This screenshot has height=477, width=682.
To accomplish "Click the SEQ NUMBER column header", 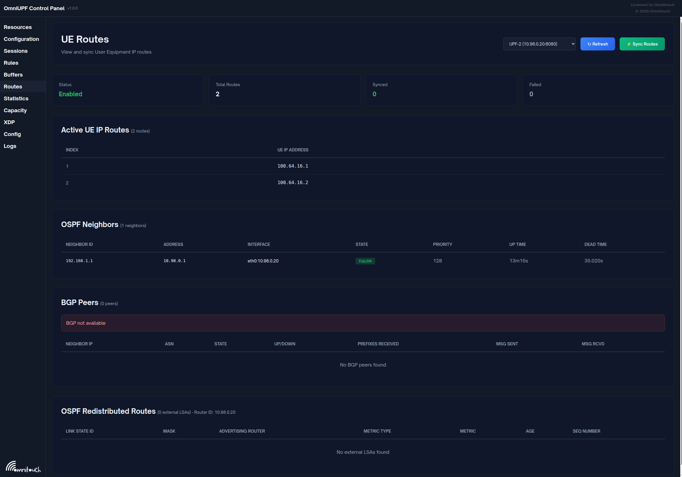I will (586, 431).
